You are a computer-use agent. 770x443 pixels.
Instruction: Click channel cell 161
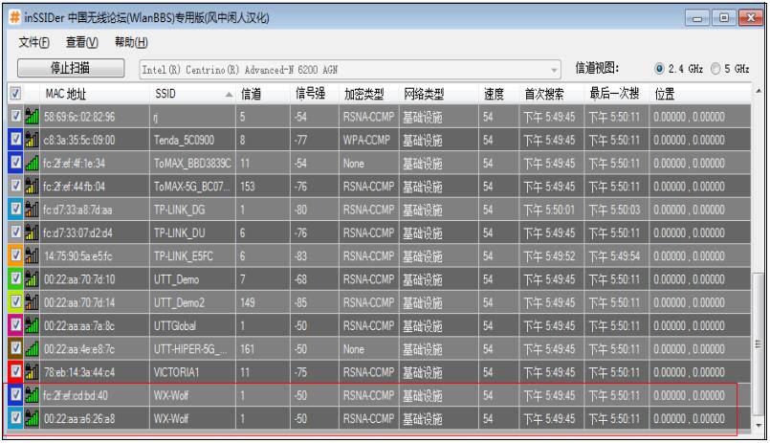247,349
